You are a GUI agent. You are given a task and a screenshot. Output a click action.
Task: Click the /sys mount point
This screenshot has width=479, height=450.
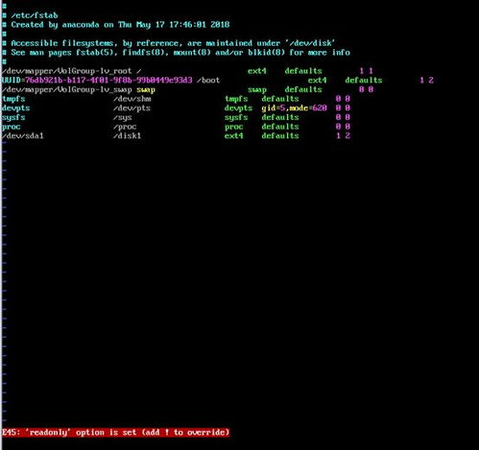[122, 117]
